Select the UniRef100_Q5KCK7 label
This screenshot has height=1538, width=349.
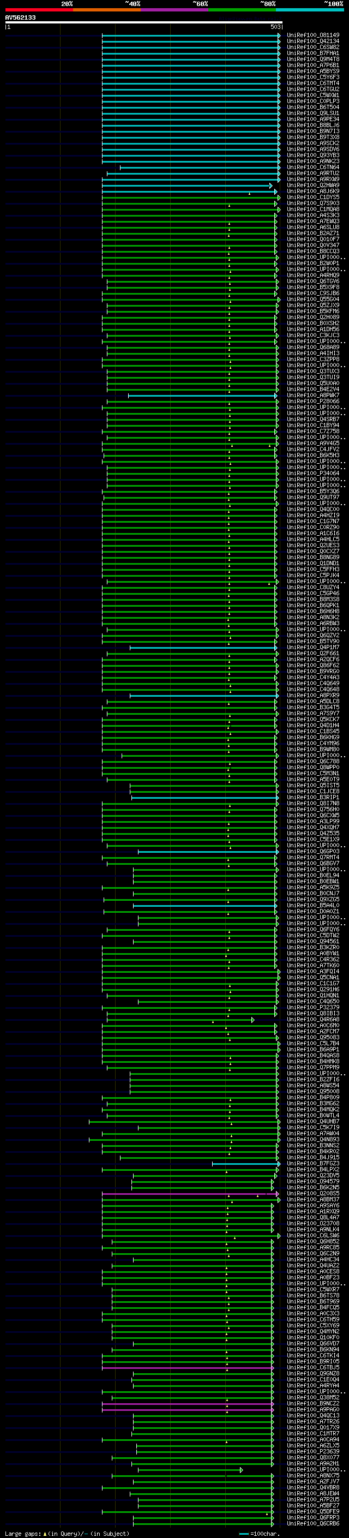point(313,719)
